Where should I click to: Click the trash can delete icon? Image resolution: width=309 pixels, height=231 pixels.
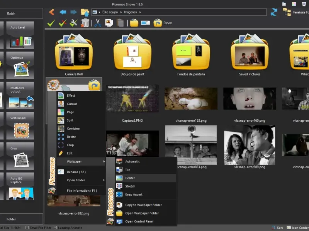85,23
